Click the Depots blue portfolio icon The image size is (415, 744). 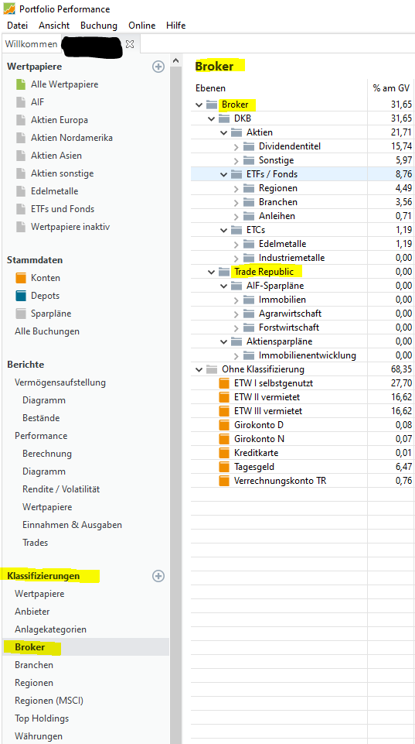(21, 296)
